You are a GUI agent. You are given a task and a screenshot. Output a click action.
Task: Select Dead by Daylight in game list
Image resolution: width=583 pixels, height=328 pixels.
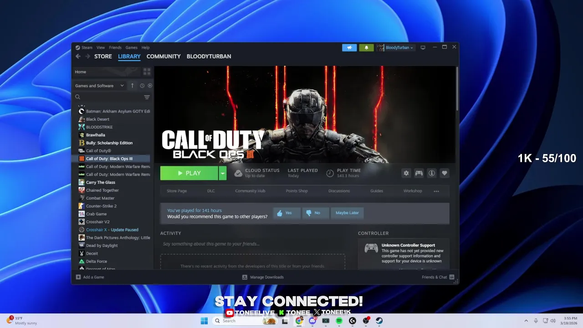tap(114, 246)
